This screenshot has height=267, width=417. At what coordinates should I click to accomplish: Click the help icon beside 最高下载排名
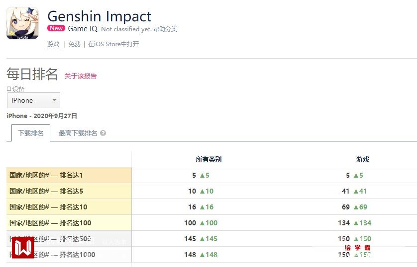point(103,133)
